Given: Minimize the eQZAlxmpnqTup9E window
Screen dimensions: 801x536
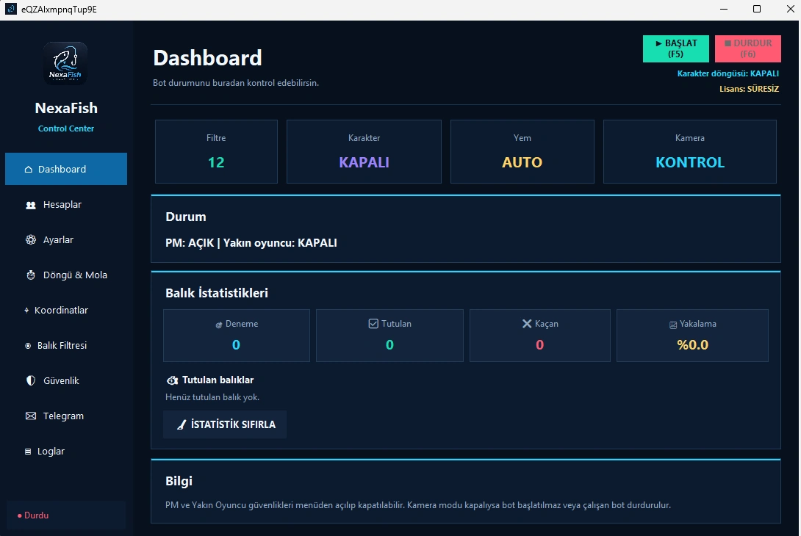Looking at the screenshot, I should click(x=724, y=10).
